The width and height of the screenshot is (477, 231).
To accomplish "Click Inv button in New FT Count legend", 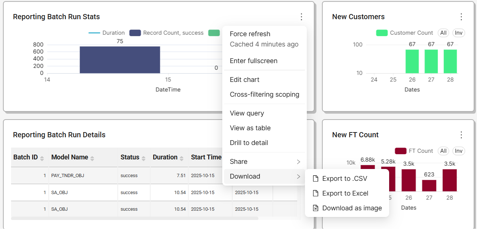I will (x=459, y=151).
